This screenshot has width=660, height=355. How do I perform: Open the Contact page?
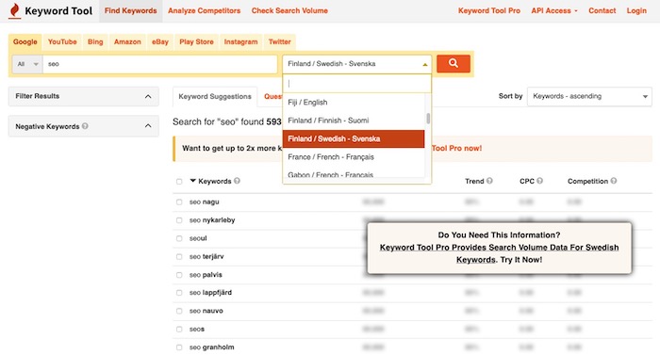tap(602, 10)
